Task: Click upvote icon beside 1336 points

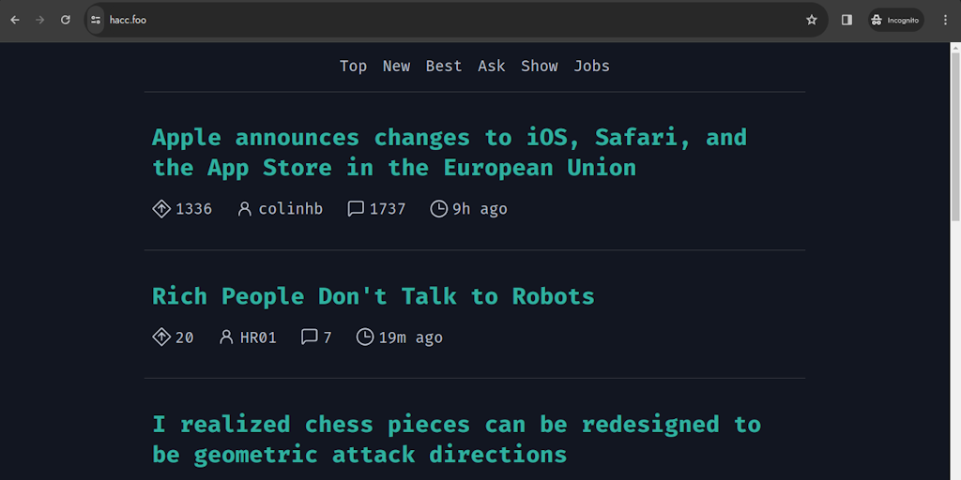Action: click(161, 209)
